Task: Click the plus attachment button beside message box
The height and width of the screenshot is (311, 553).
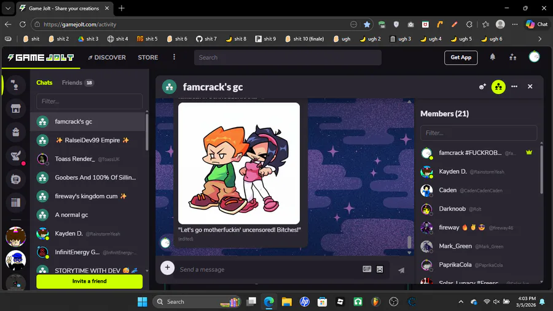Action: coord(168,267)
